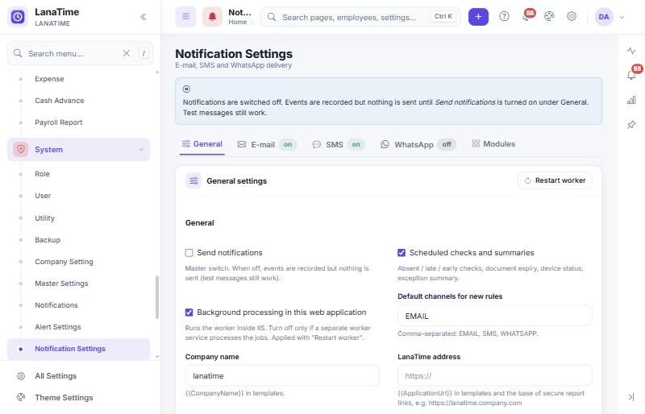The image size is (645, 414).
Task: Open right rail notifications bell icon
Action: (631, 75)
